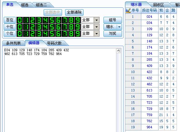This screenshot has height=132, width=180.
Task: Toggle digit 3 in the 个位 row
Action: click(39, 34)
